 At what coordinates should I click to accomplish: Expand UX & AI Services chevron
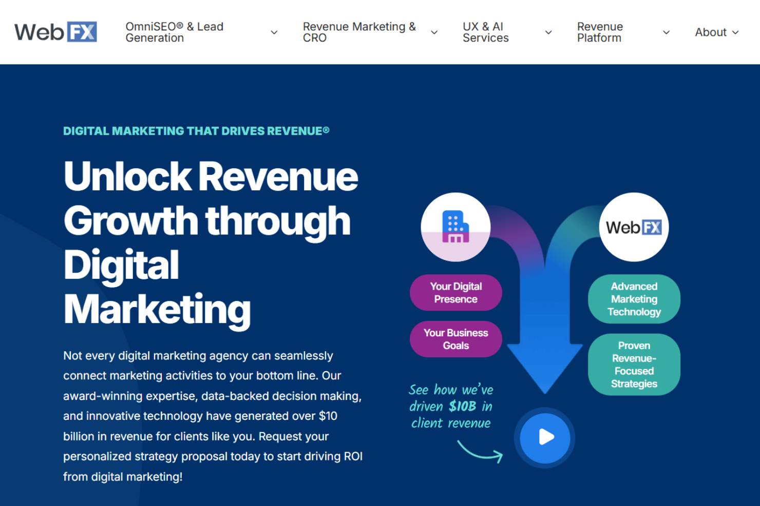[x=548, y=32]
